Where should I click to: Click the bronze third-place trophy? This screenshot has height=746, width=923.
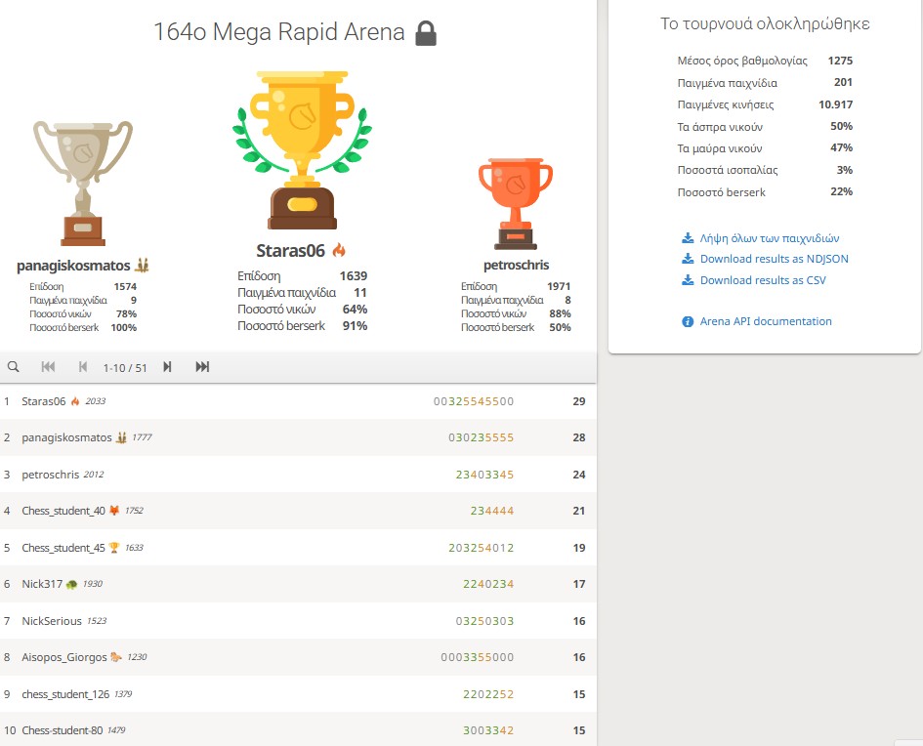tap(516, 203)
